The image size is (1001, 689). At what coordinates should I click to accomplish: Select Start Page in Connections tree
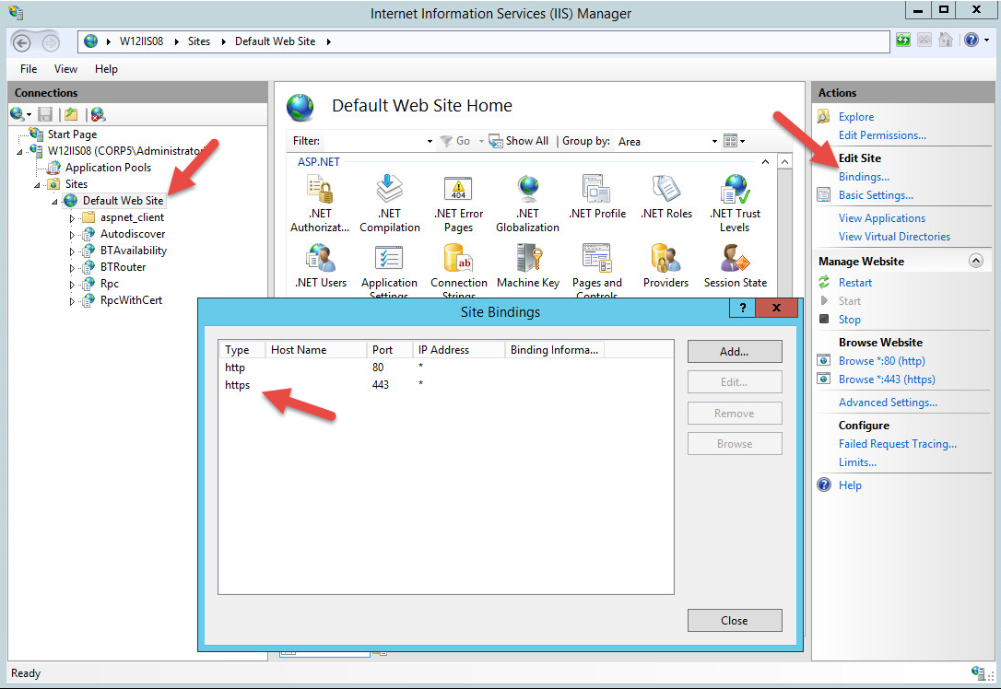[x=72, y=134]
